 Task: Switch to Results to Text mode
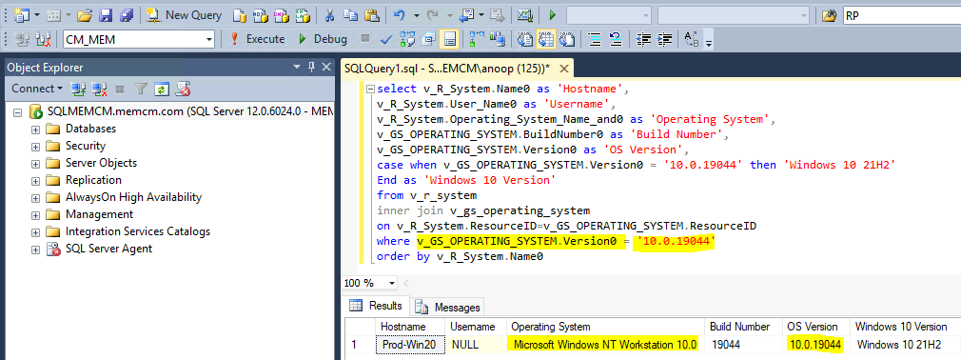point(524,39)
